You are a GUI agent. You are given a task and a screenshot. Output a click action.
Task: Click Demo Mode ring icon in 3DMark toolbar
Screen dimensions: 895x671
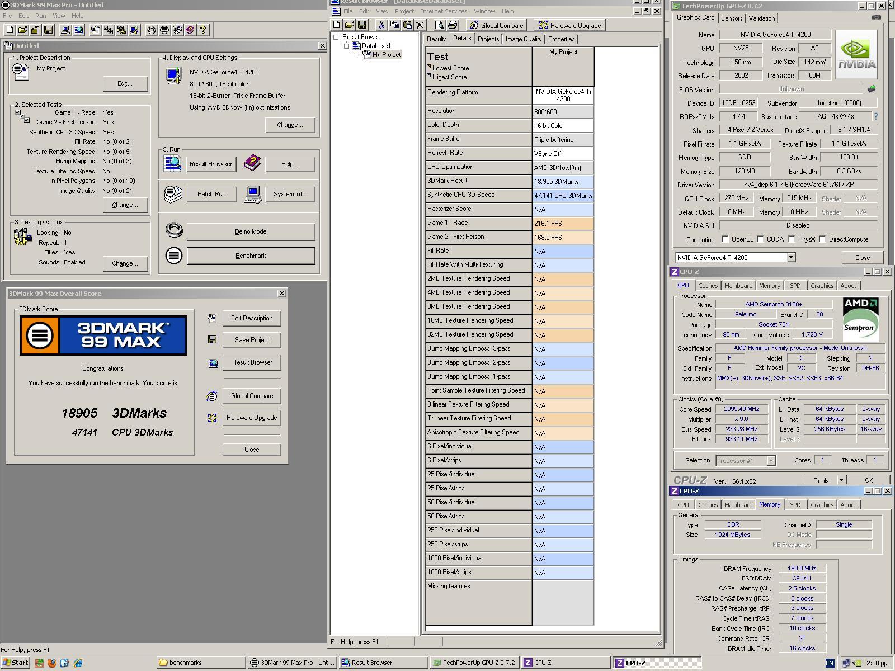(152, 30)
